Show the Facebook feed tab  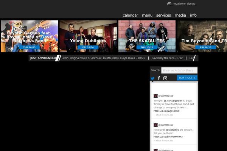(159, 78)
